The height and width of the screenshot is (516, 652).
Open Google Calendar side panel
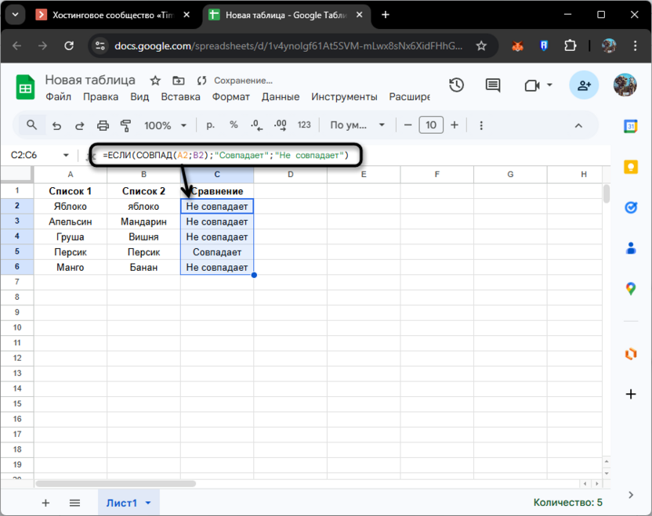click(x=631, y=126)
